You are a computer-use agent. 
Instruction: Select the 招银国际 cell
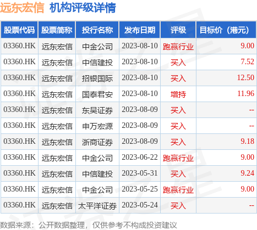coord(97,78)
